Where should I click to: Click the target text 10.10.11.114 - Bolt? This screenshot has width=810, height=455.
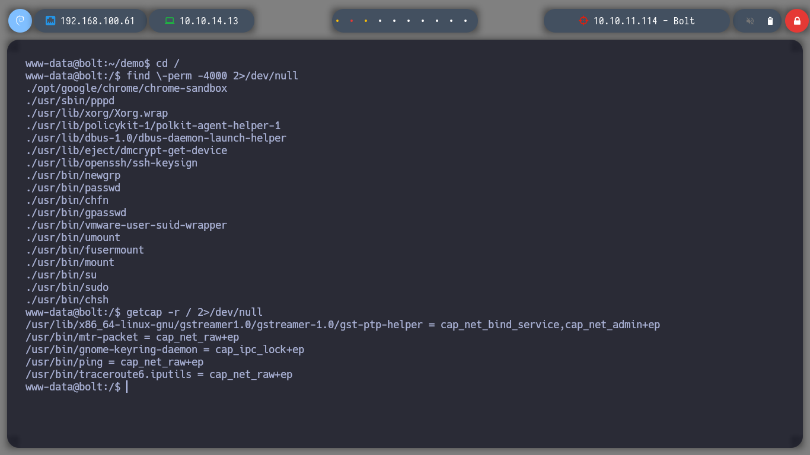644,21
